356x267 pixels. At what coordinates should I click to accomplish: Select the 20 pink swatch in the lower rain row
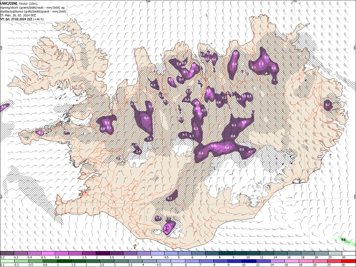click(x=320, y=261)
